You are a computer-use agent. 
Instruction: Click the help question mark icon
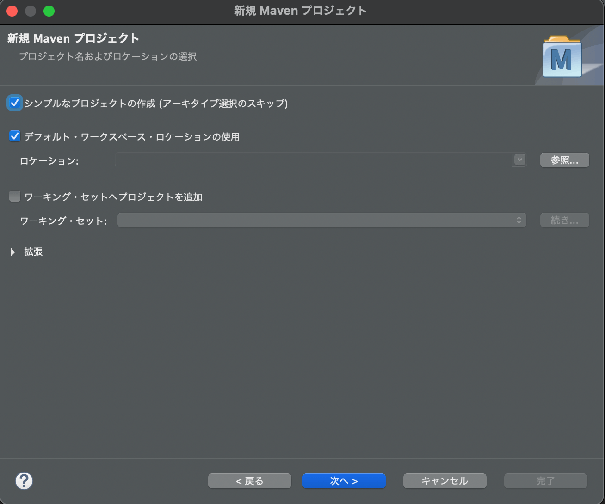click(x=24, y=481)
